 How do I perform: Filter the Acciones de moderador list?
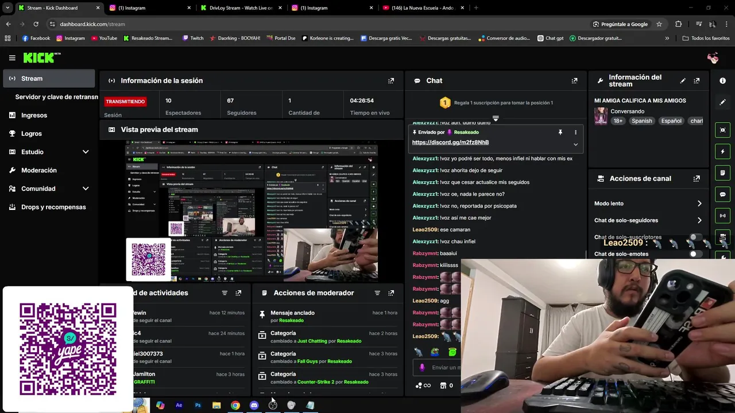pos(377,293)
